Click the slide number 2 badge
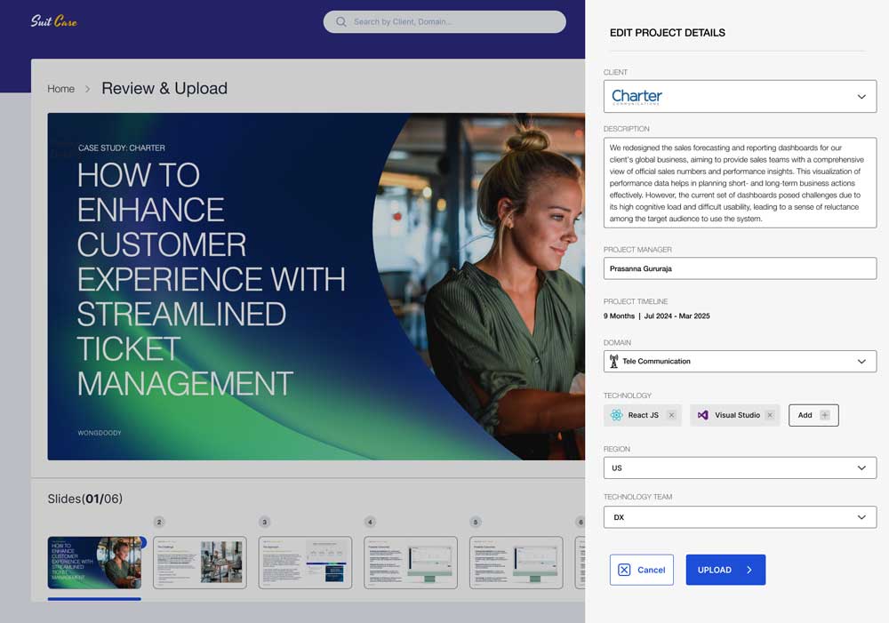 (x=159, y=522)
